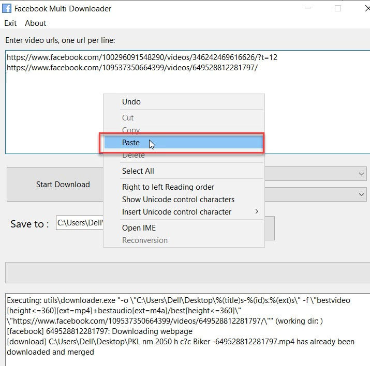Click the Facebook app icon in title bar
The width and height of the screenshot is (370, 366).
click(x=7, y=8)
